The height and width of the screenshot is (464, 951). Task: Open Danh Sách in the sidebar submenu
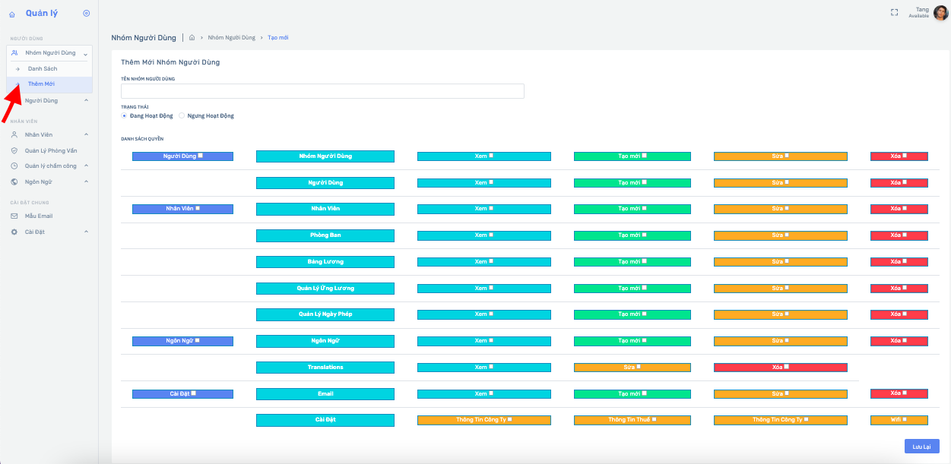43,69
